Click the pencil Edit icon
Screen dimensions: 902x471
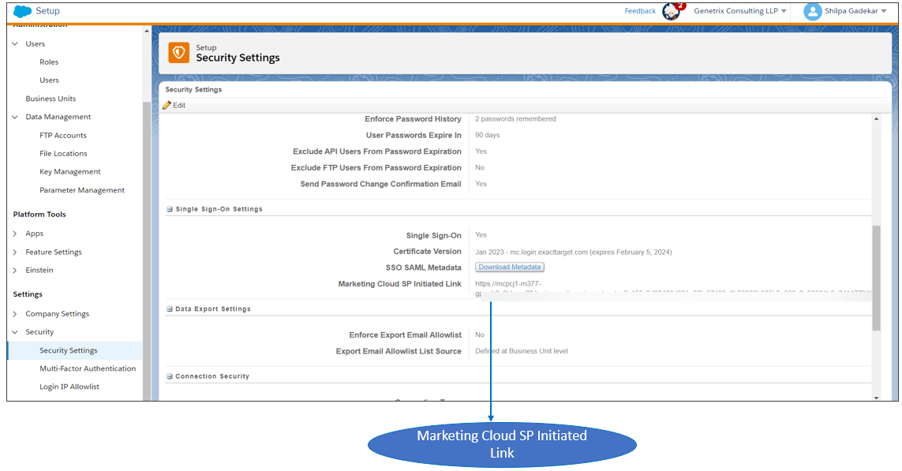[167, 104]
